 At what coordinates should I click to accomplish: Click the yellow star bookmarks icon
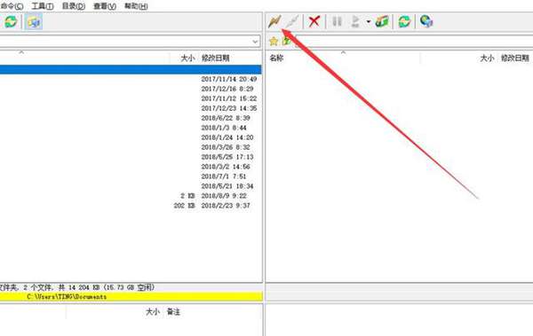[x=274, y=42]
